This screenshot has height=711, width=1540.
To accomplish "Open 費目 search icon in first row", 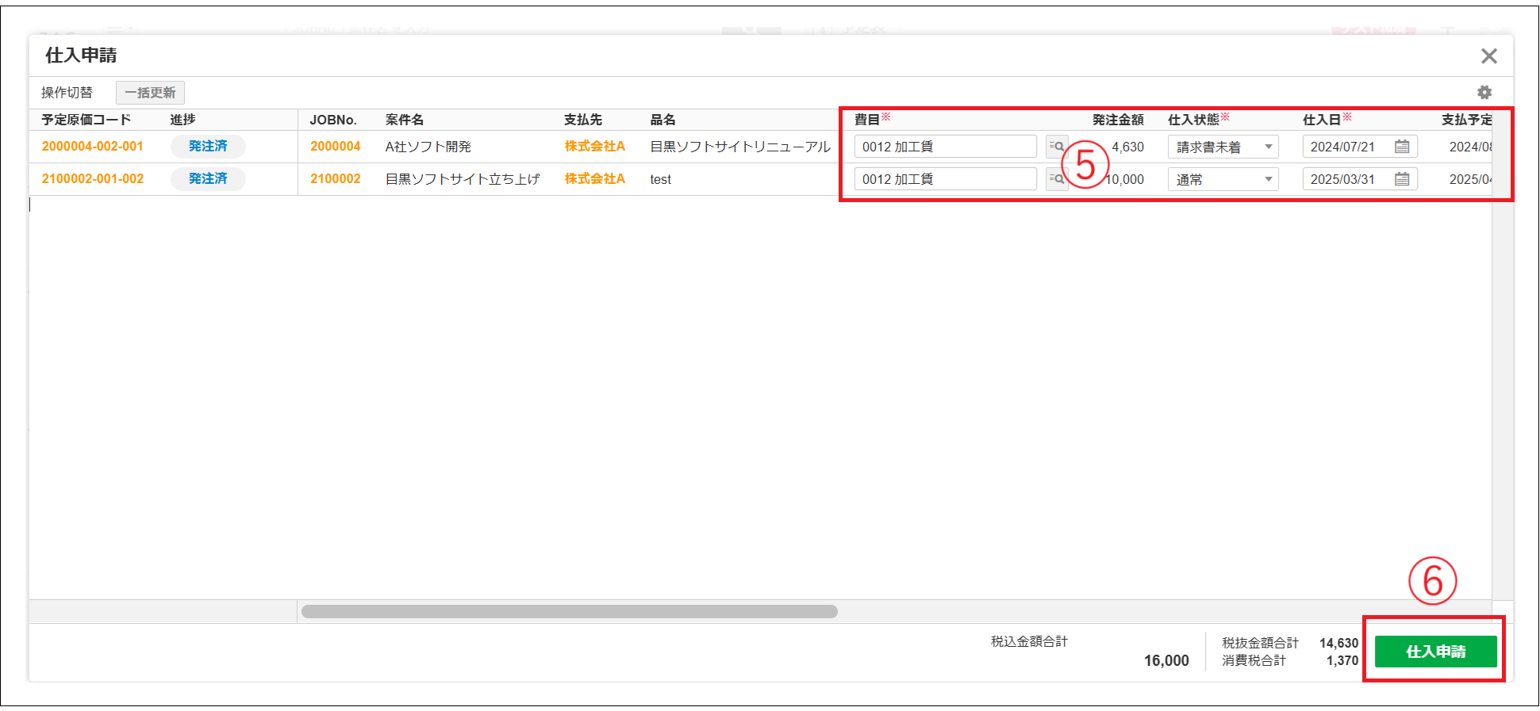I will tap(1056, 147).
